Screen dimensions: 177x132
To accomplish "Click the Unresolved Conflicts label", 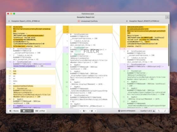I will click(x=89, y=21).
